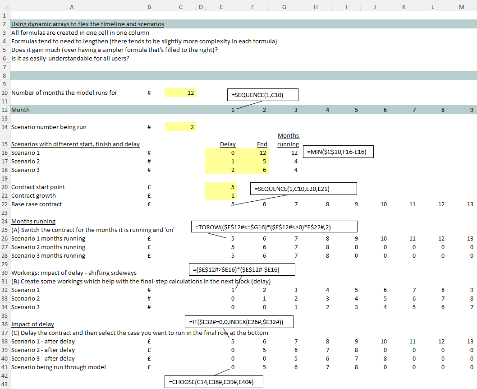Select column header A
The height and width of the screenshot is (389, 477).
tap(72, 6)
